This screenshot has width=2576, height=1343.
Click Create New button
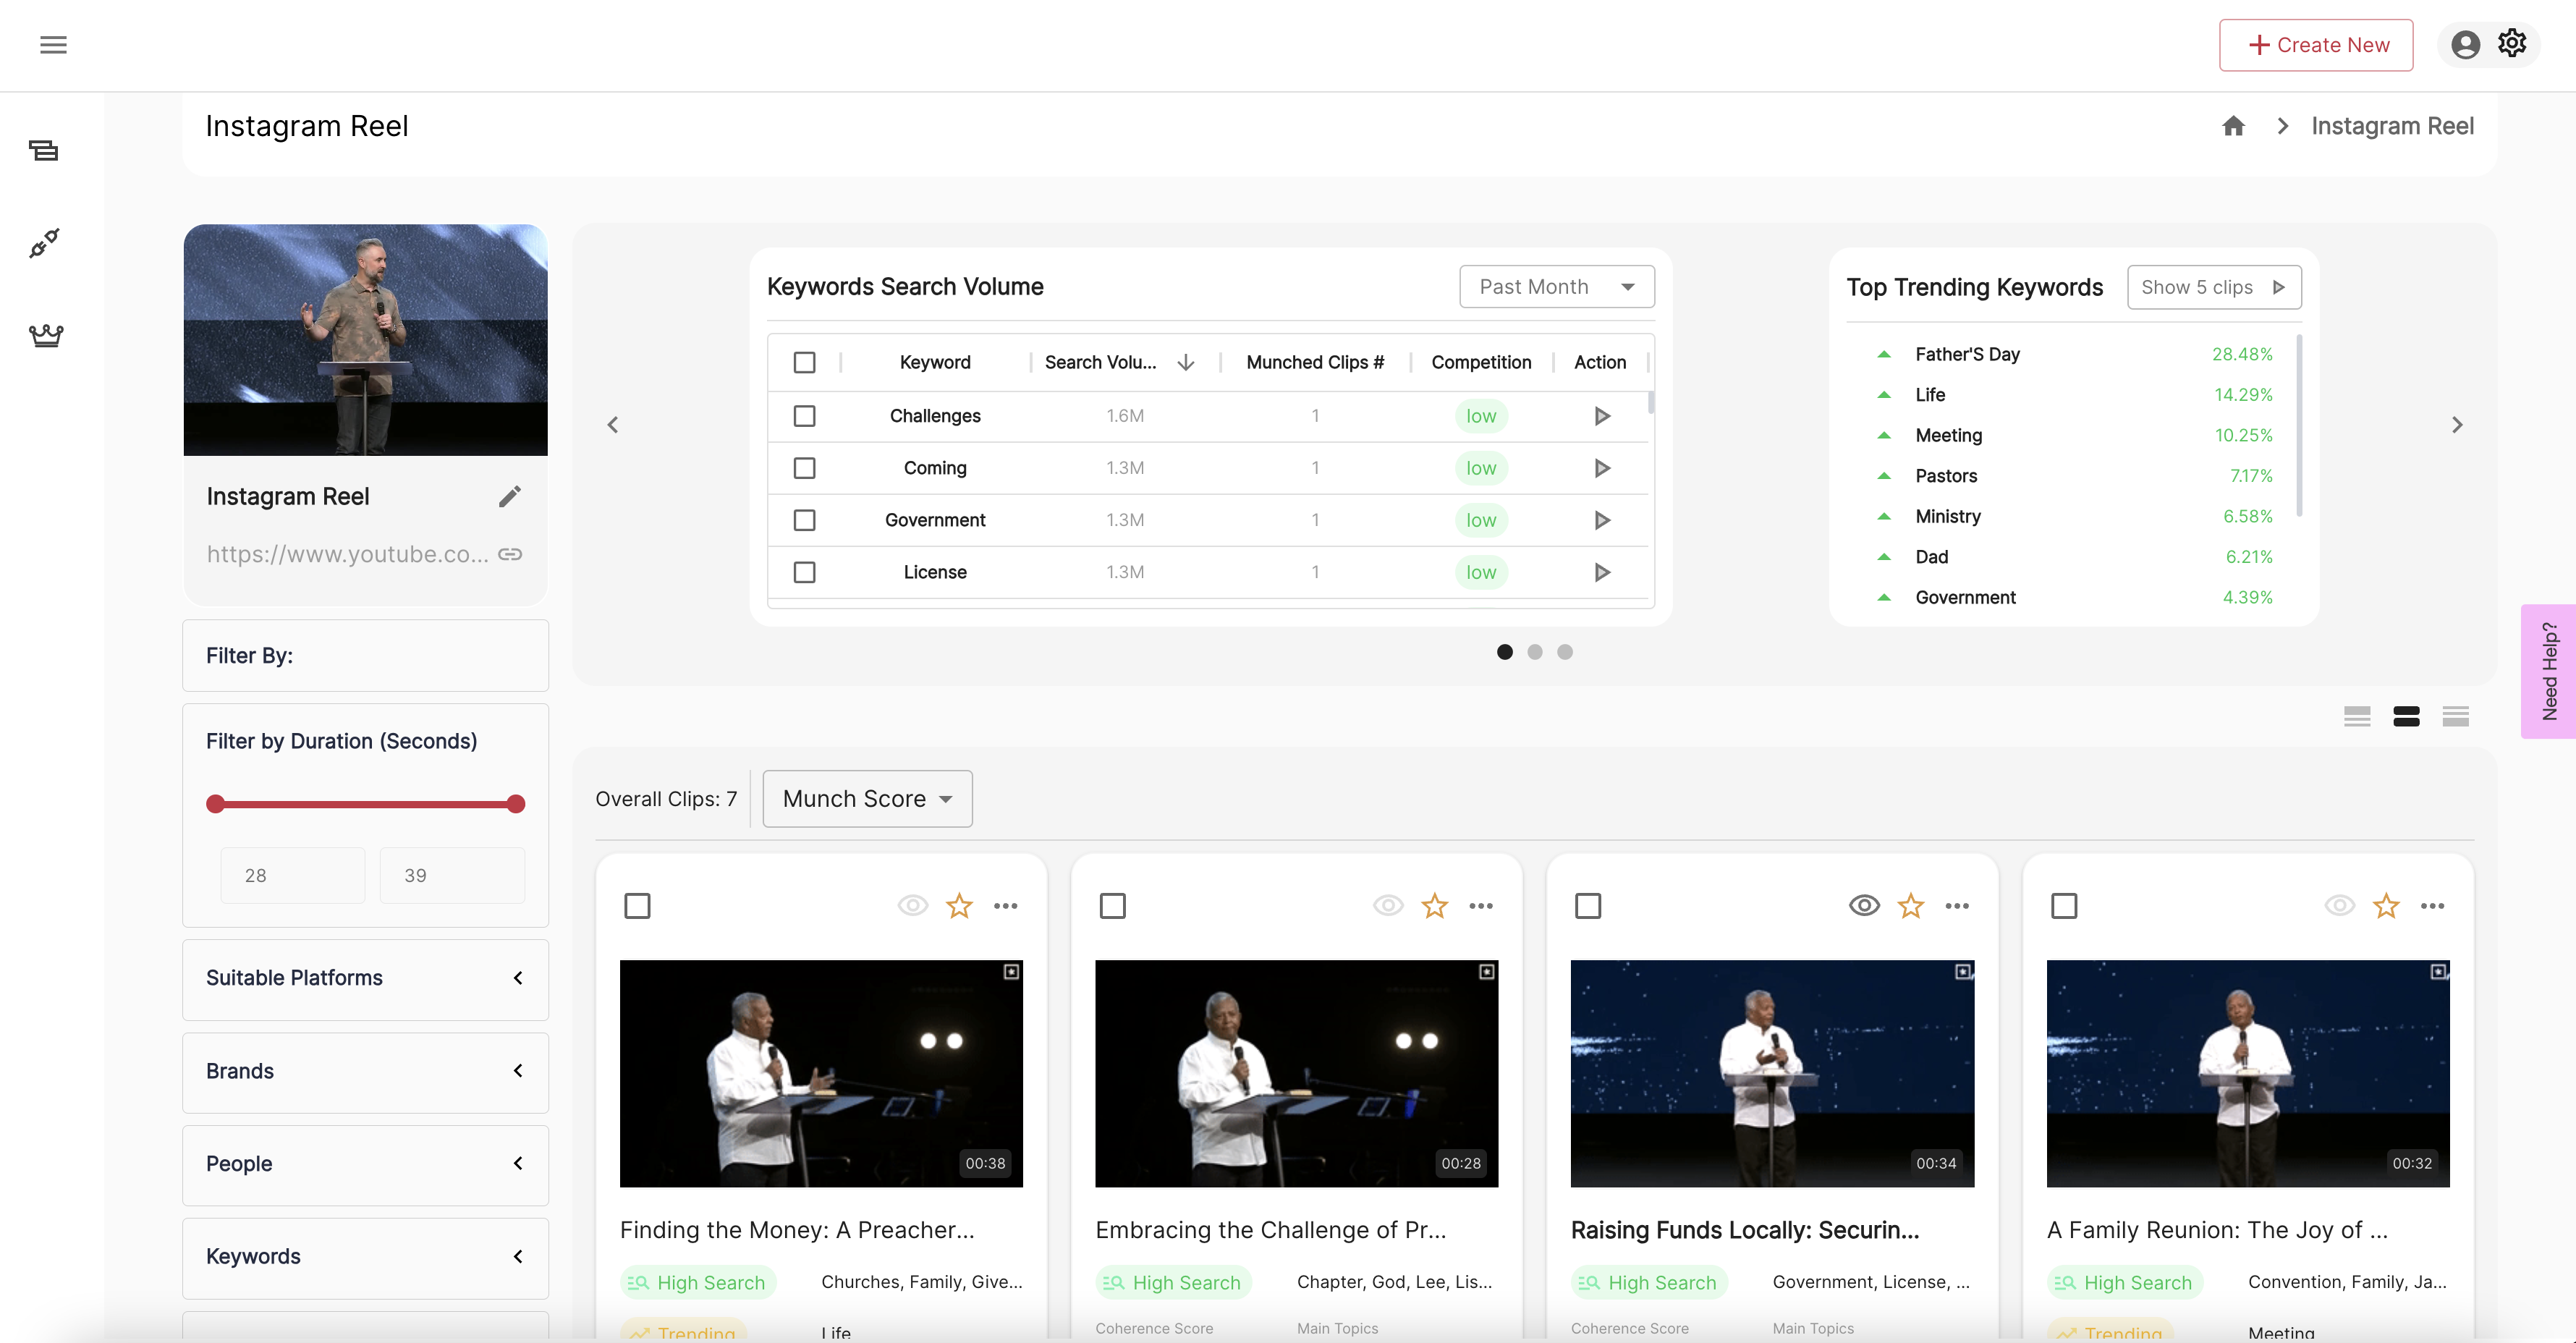(2315, 45)
